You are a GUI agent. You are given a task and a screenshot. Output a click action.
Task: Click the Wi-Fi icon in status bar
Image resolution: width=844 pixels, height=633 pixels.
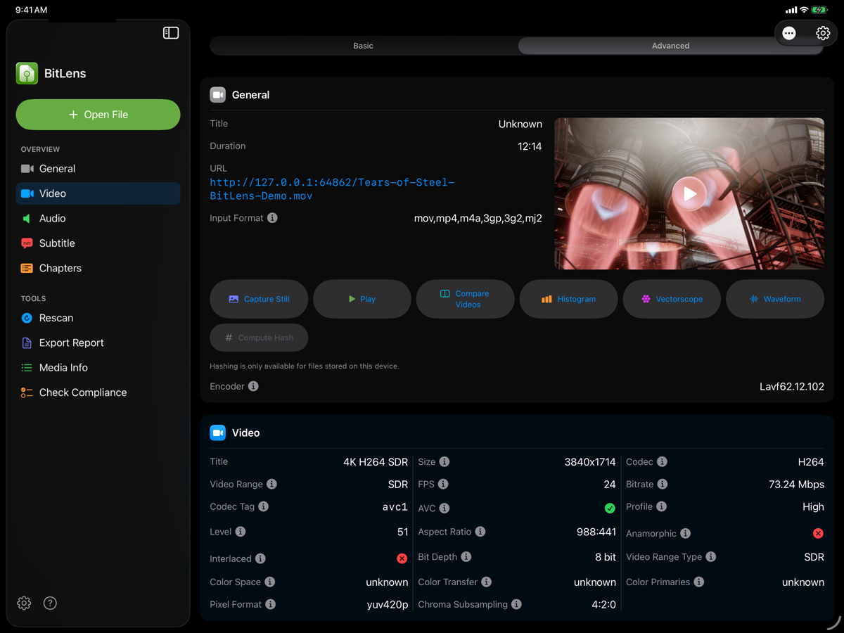coord(804,10)
